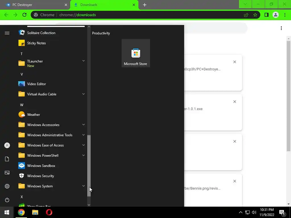Screen dimensions: 291x218
Task: Expand Windows Ease of Access chevron
Action: [x=84, y=145]
